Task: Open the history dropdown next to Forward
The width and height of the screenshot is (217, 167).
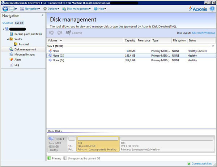Action: pos(16,9)
